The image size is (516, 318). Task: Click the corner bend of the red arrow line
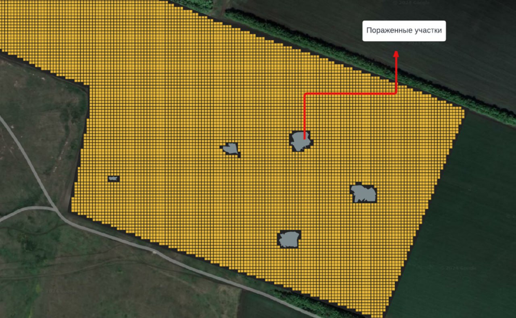(306, 94)
